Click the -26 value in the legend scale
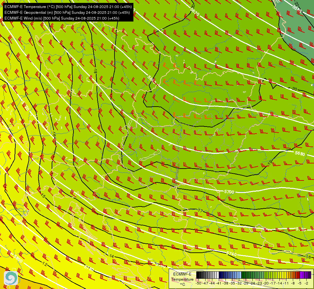Viewport: 314px width, 289px height. [252, 284]
